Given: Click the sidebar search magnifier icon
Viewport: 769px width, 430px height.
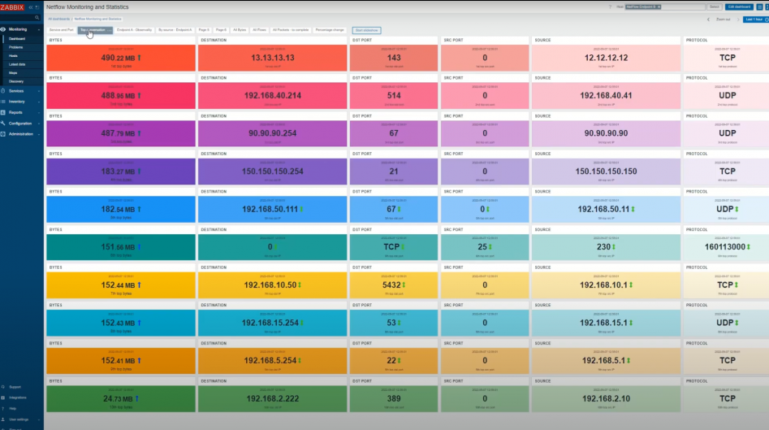Looking at the screenshot, I should pos(39,17).
